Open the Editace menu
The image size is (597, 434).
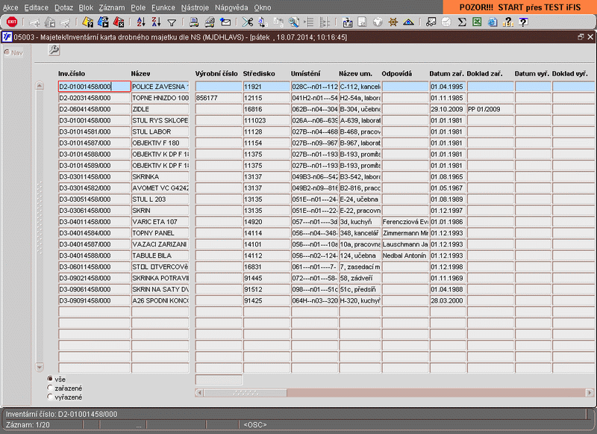(36, 7)
